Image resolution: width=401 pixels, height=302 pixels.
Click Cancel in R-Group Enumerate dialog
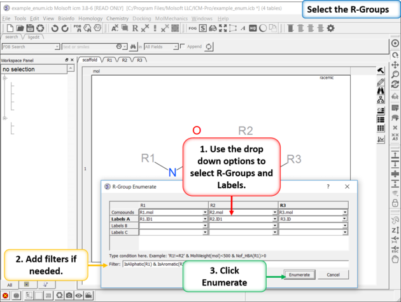coord(334,275)
